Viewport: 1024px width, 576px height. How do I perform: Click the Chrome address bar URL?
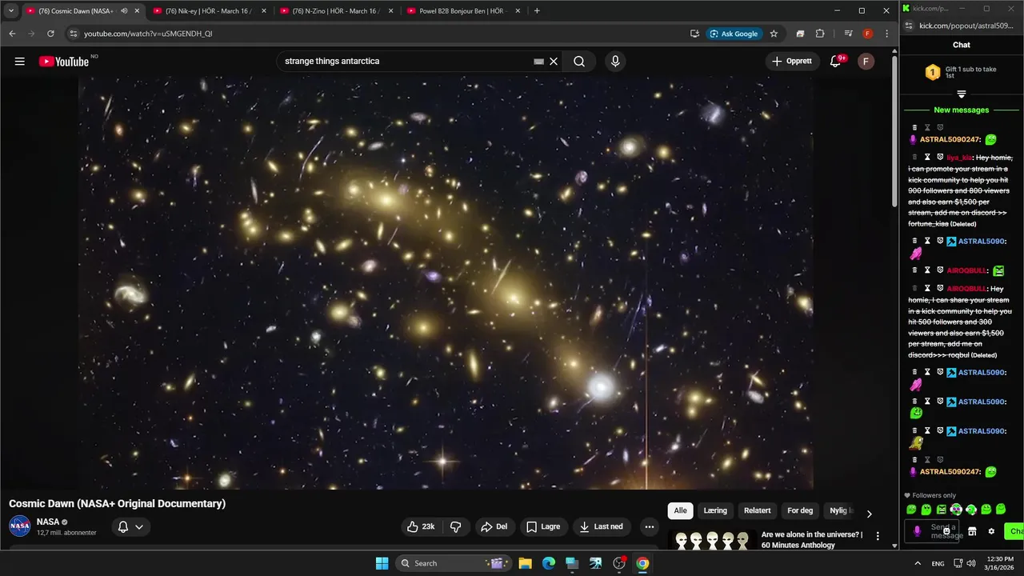pos(148,34)
